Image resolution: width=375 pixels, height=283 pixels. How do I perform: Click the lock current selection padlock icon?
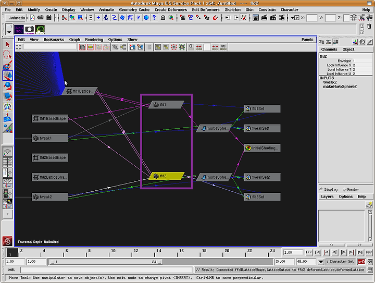pyautogui.click(x=163, y=18)
